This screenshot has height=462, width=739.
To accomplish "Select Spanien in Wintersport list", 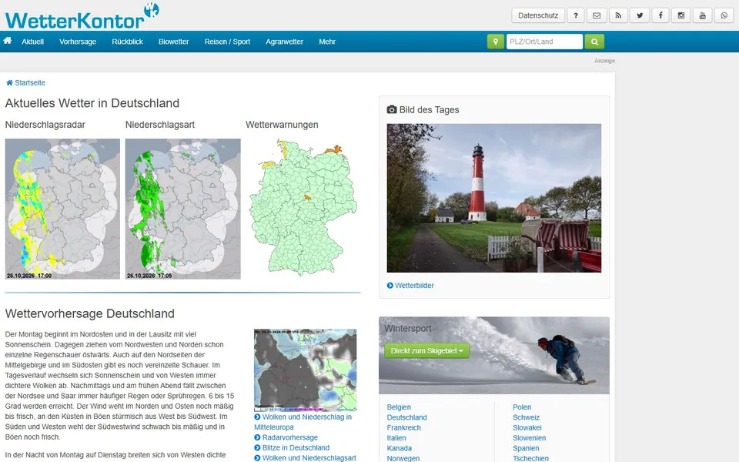I will pyautogui.click(x=526, y=448).
